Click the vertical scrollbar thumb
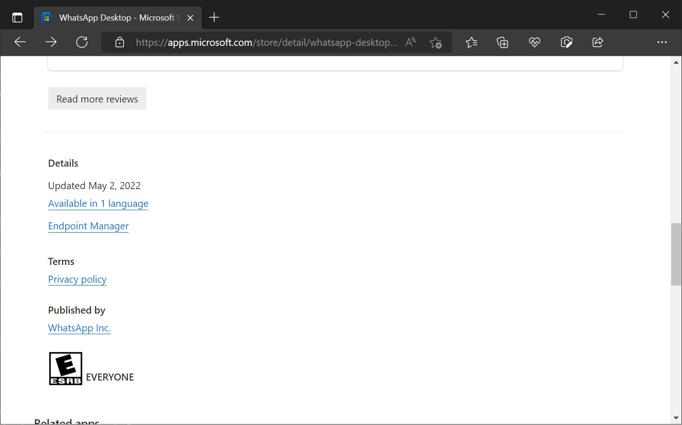 coord(676,254)
